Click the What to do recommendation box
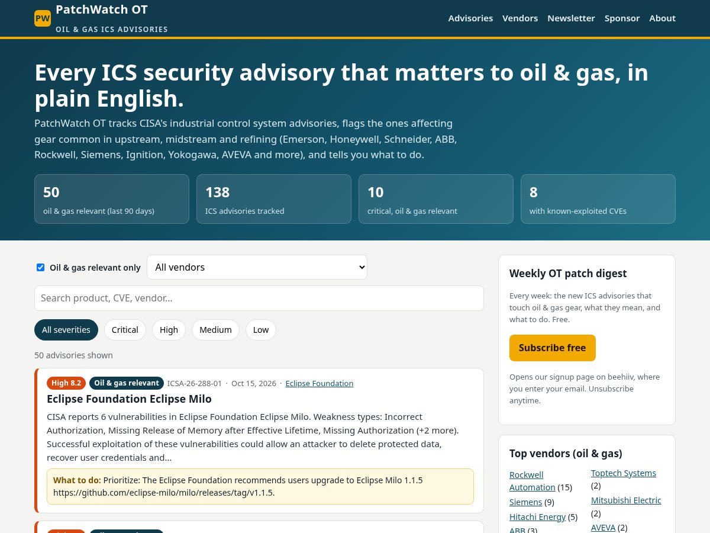710x533 pixels. [260, 487]
